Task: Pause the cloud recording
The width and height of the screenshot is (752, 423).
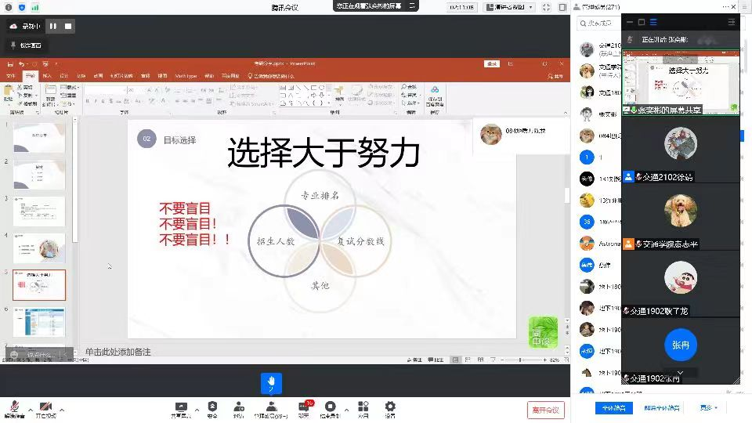Action: pos(53,26)
